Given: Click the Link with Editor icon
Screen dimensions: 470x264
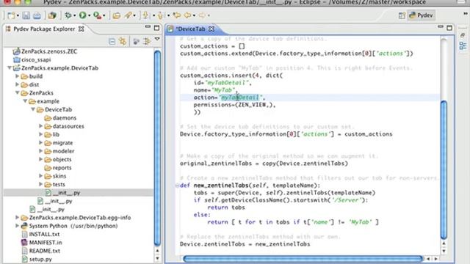Looking at the screenshot, I should (x=123, y=41).
